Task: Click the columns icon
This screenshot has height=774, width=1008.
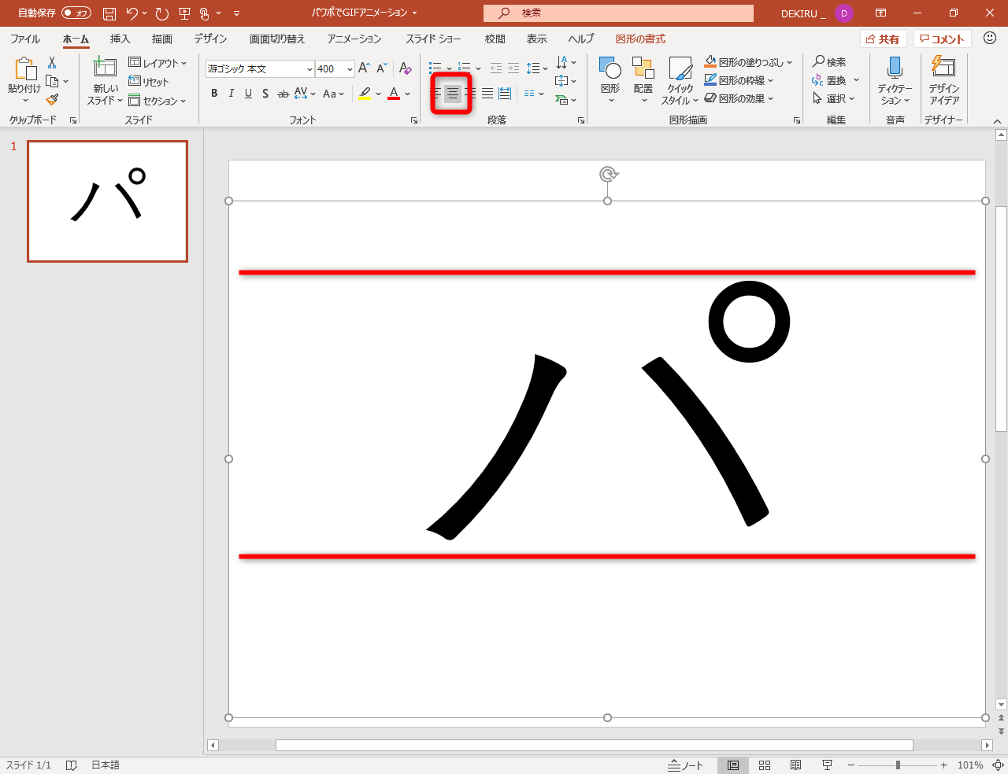Action: (x=530, y=94)
